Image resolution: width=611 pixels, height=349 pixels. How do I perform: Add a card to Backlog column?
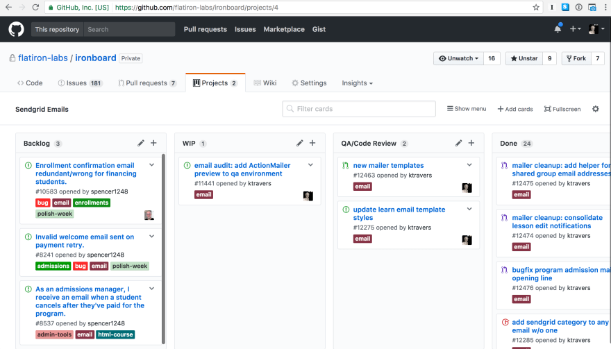tap(153, 143)
